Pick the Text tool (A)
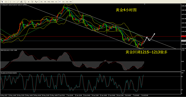Image resolution: width=186 pixels, height=97 pixels. 29,2
